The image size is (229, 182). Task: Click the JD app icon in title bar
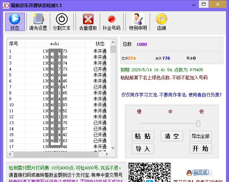(x=5, y=5)
